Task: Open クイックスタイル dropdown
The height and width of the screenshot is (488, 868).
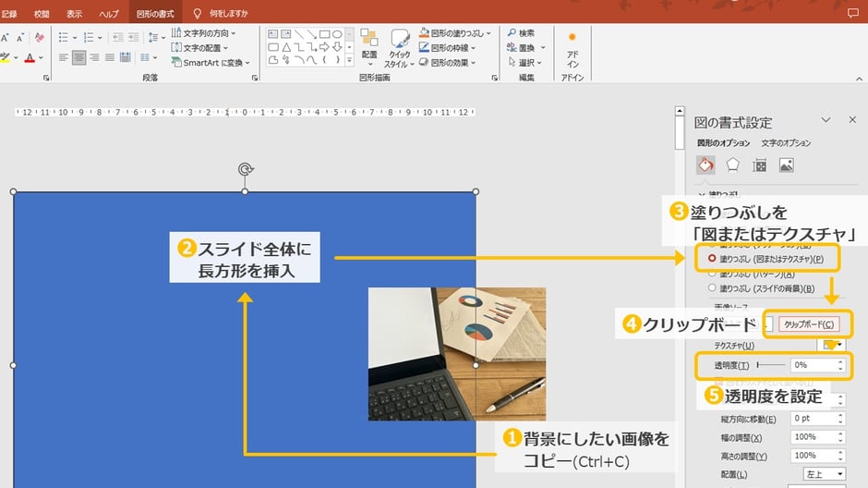Action: (x=399, y=49)
